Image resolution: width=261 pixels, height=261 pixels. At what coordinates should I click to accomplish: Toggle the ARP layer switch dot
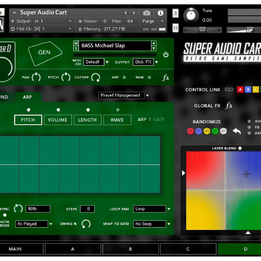point(124,77)
